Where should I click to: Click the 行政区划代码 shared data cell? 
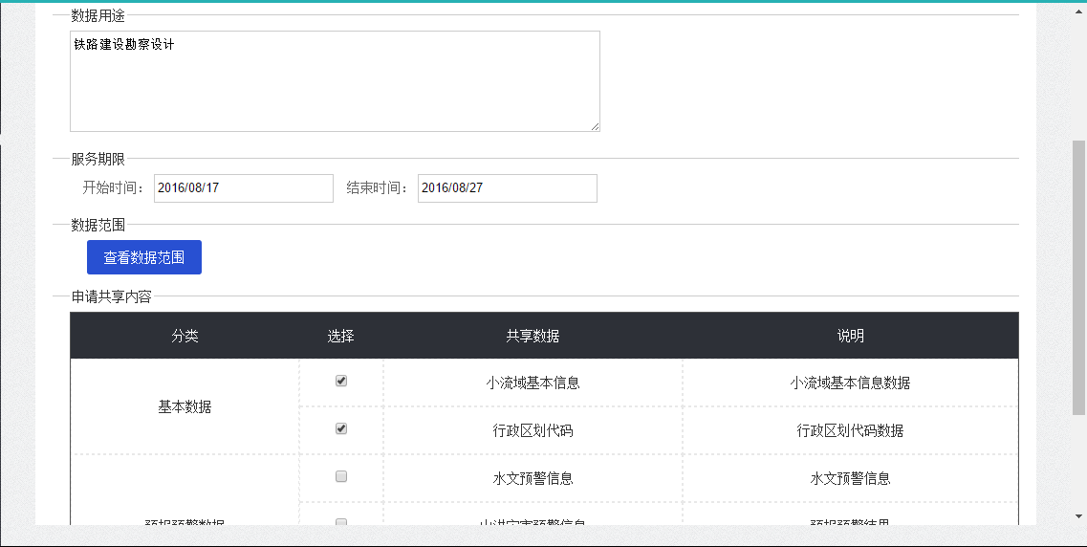(533, 430)
